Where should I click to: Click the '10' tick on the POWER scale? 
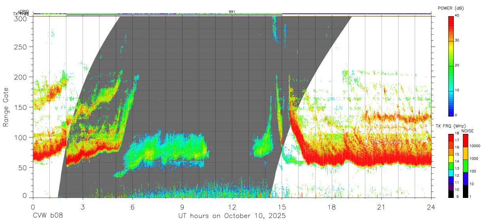coord(457,90)
